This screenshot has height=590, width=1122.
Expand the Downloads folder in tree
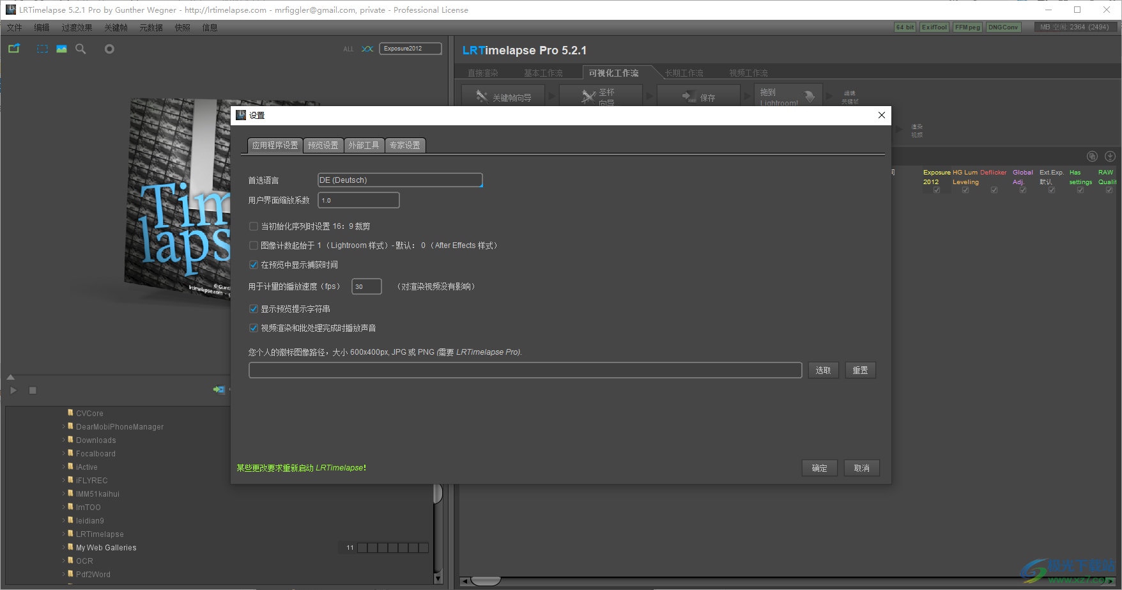pyautogui.click(x=64, y=440)
